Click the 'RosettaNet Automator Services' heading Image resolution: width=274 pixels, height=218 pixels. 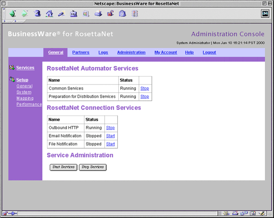[92, 68]
